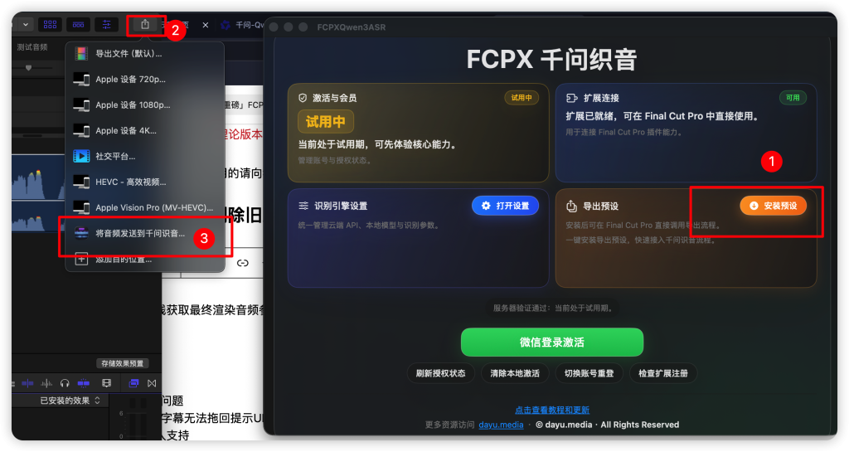Toggle snapping in the timeline toolbar
849x452 pixels.
pyautogui.click(x=84, y=383)
